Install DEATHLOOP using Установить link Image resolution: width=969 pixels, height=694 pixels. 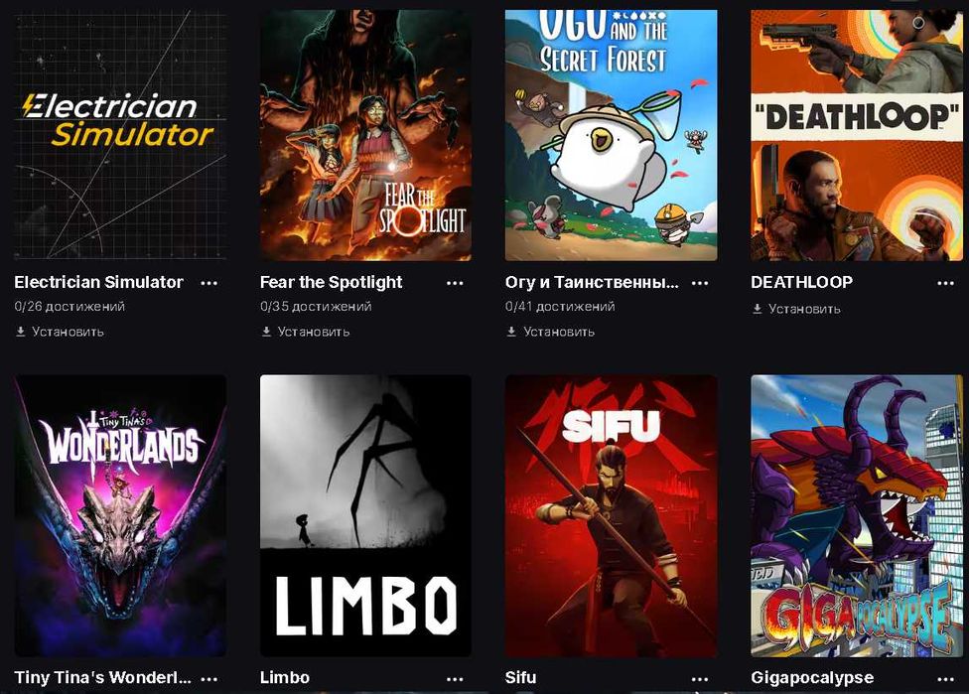(796, 309)
